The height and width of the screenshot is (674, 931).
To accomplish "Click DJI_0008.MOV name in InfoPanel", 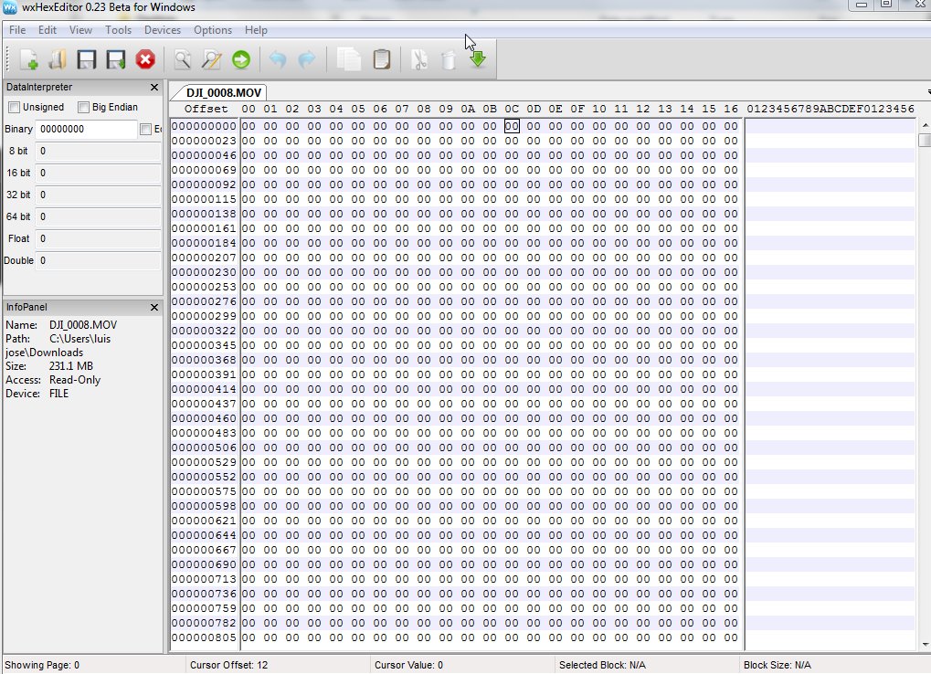I will (x=83, y=325).
